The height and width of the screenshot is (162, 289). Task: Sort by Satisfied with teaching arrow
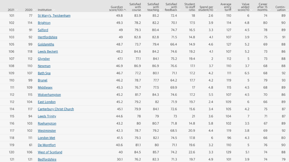pyautogui.click(x=161, y=10)
